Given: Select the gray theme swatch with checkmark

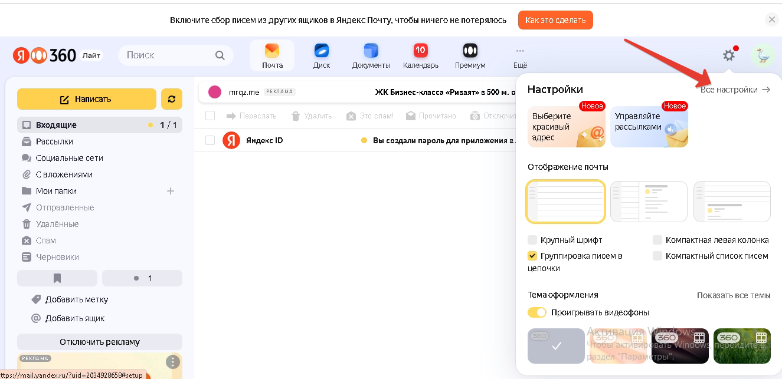Looking at the screenshot, I should point(556,346).
